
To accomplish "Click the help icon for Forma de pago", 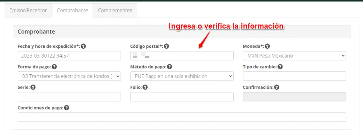I will point(54,67).
